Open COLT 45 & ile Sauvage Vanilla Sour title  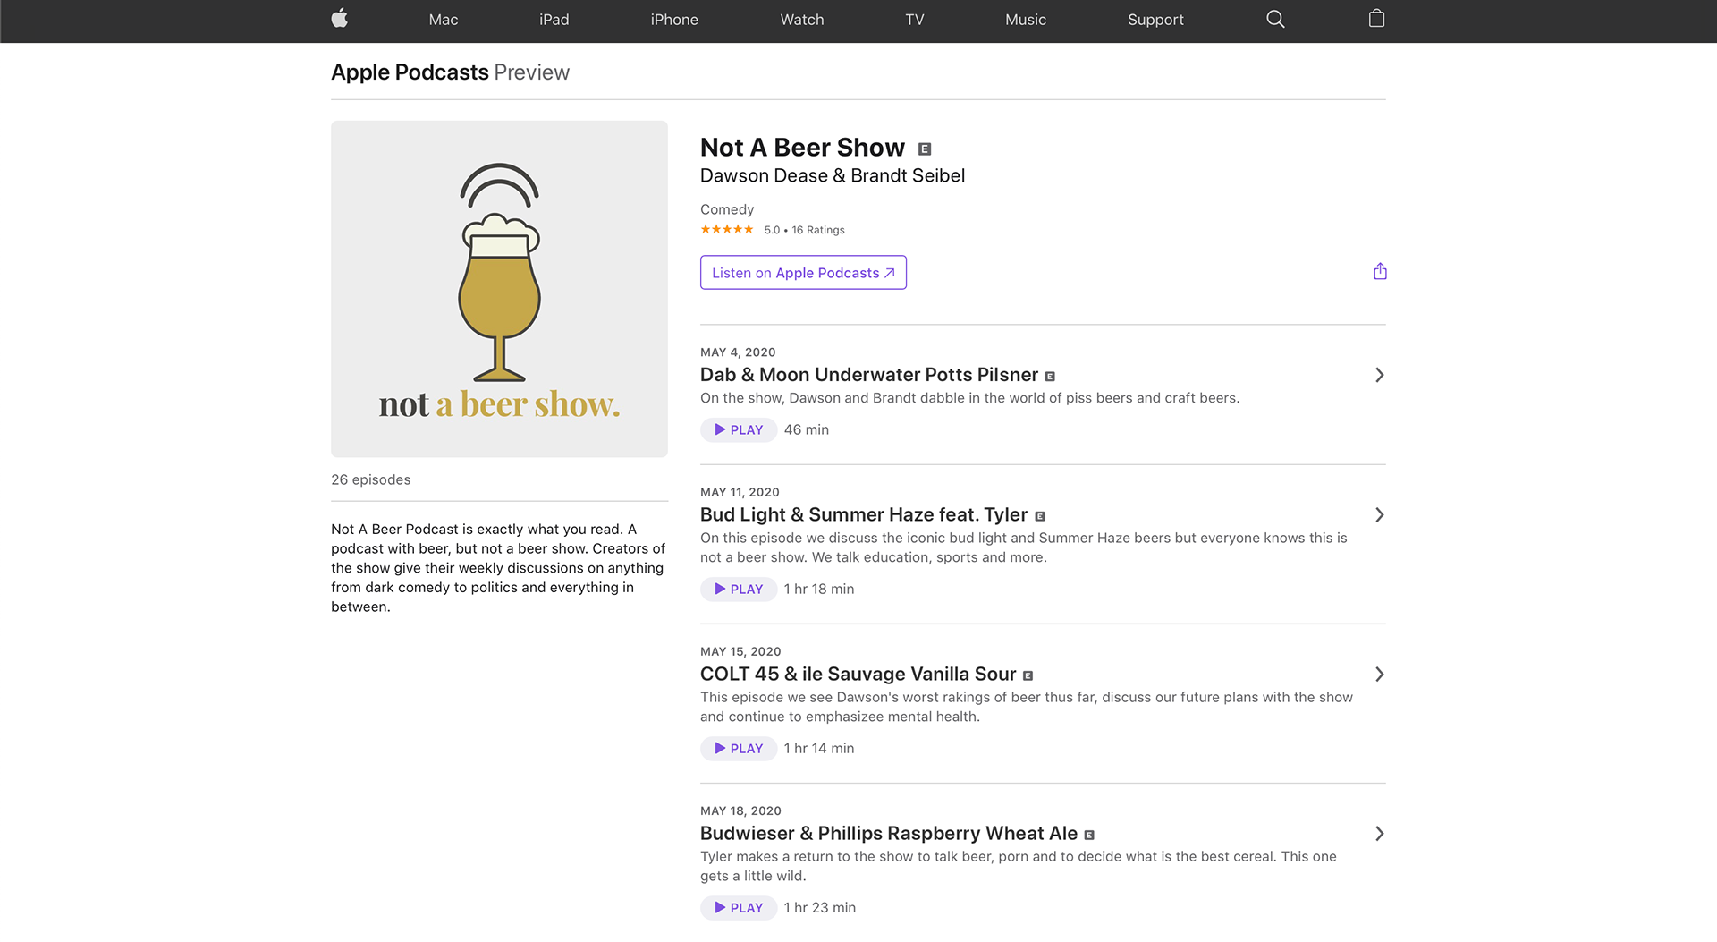point(858,674)
